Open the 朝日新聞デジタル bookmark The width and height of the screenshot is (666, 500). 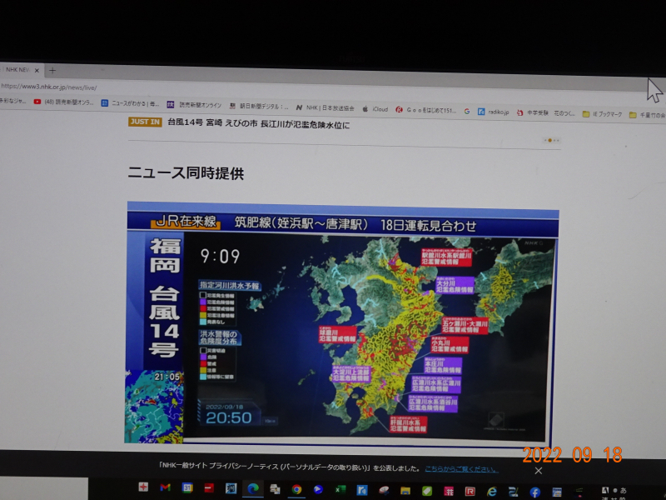coord(259,107)
